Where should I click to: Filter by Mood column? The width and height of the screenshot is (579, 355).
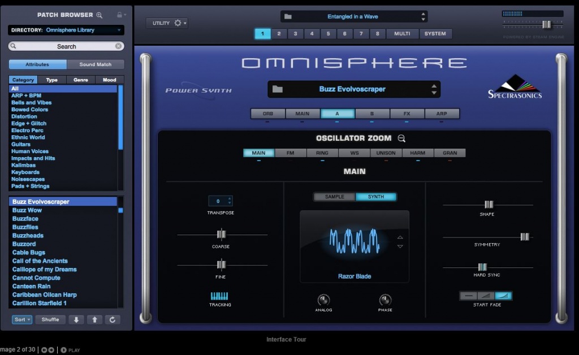point(109,80)
